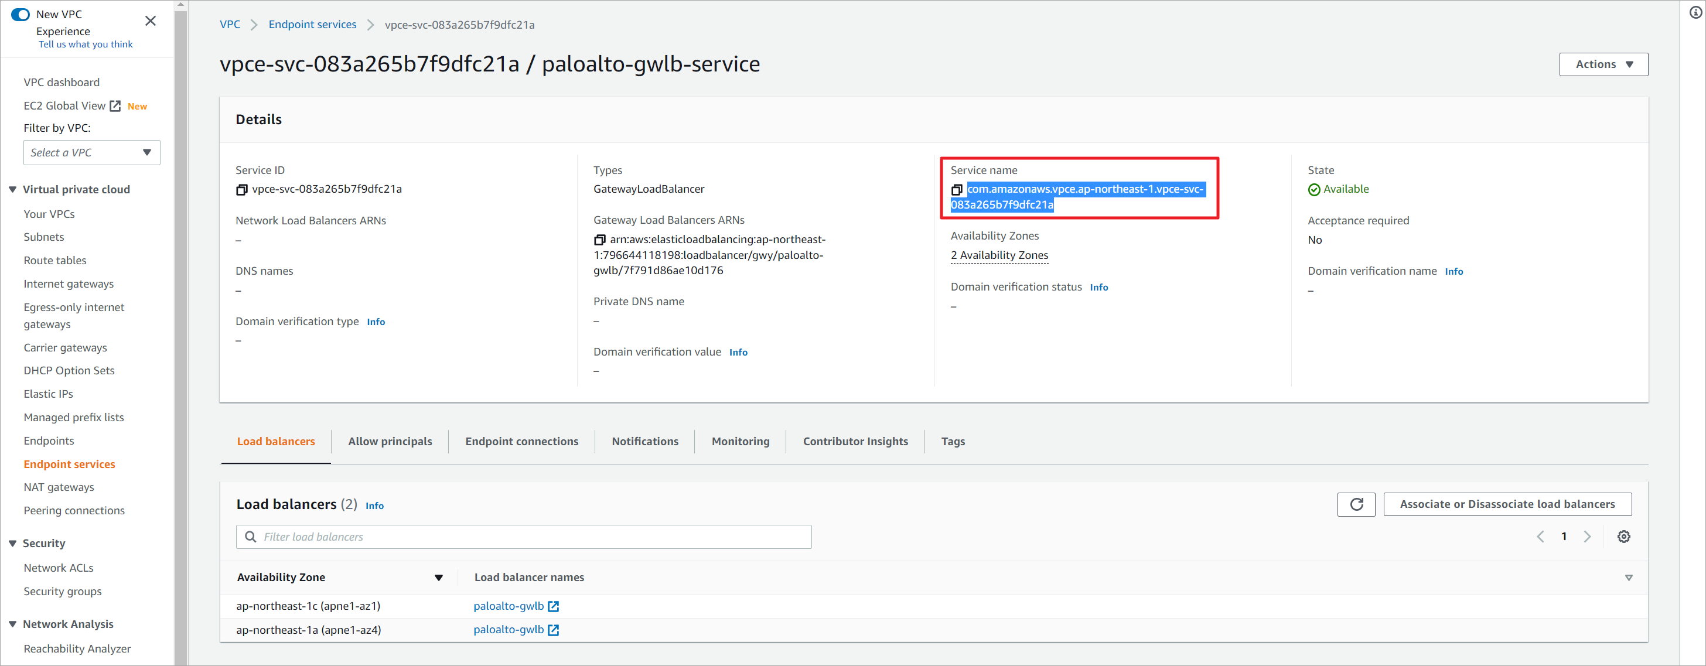Open the Actions dropdown menu
Screen dimensions: 1706x666
(x=1603, y=64)
